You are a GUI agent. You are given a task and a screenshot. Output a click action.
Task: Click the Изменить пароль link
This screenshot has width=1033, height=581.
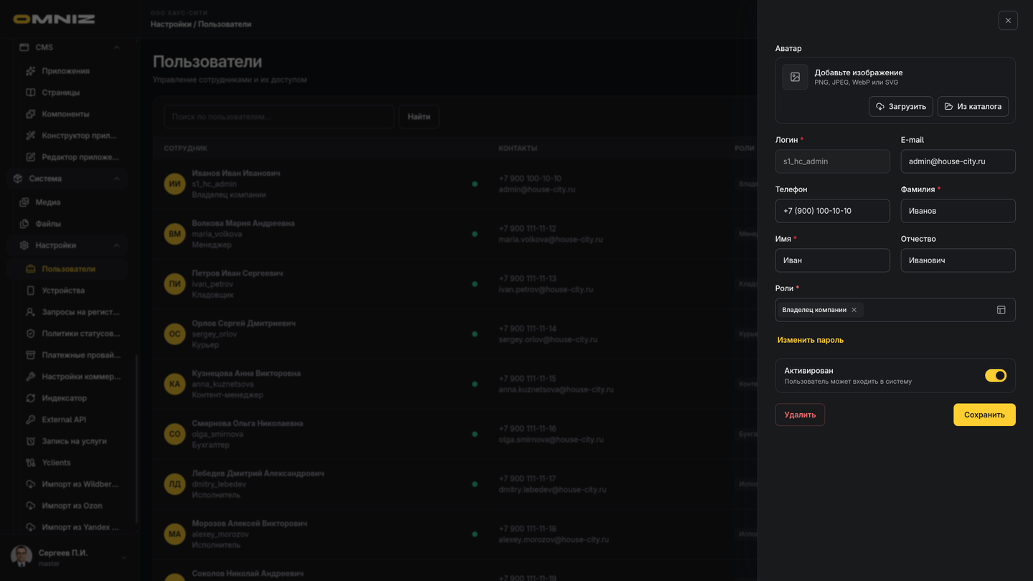pos(811,340)
